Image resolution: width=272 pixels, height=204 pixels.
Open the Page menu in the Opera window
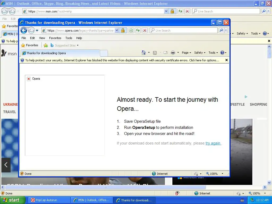(186, 53)
